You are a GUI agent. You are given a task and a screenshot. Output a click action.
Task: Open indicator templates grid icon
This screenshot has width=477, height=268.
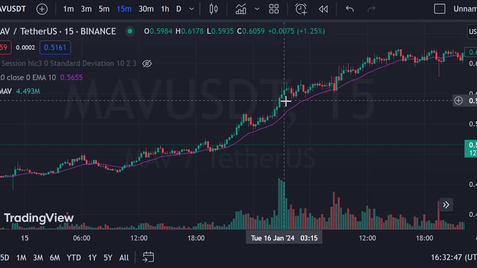[x=274, y=9]
